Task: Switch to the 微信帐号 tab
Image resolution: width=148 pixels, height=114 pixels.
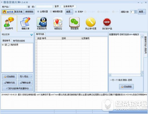Action: click(6, 41)
